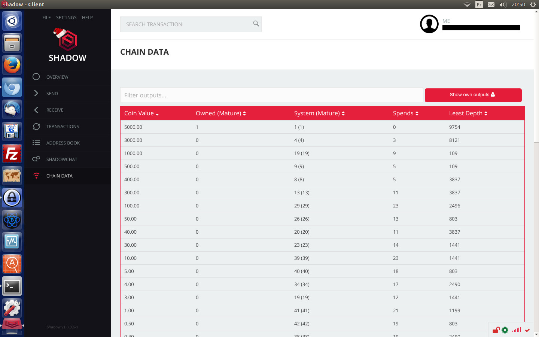
Task: Click the red checkmark sync status icon
Action: click(x=527, y=330)
